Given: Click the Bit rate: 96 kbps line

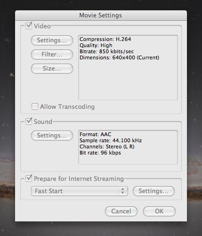Looking at the screenshot, I should (100, 153).
